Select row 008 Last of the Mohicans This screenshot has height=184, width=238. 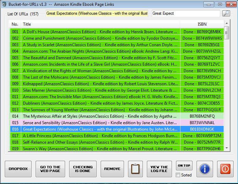[116, 77]
